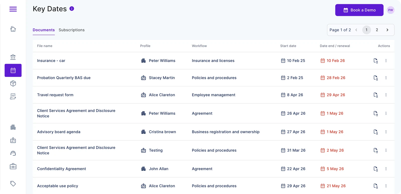Select page 1 in pagination
The width and height of the screenshot is (401, 194).
point(366,30)
